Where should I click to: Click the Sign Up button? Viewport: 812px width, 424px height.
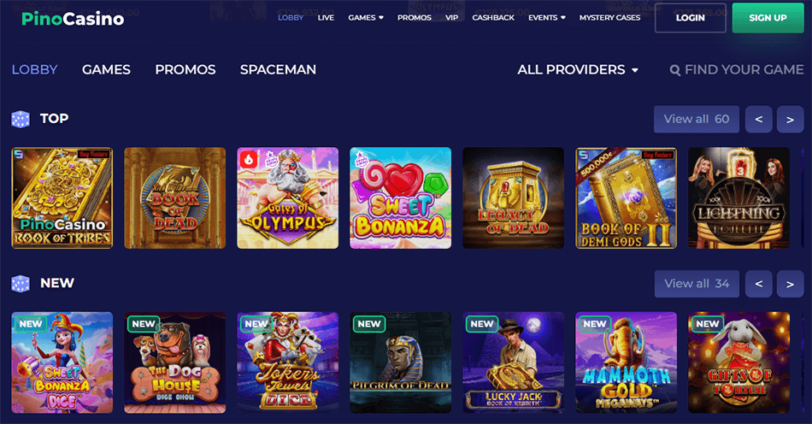(768, 18)
